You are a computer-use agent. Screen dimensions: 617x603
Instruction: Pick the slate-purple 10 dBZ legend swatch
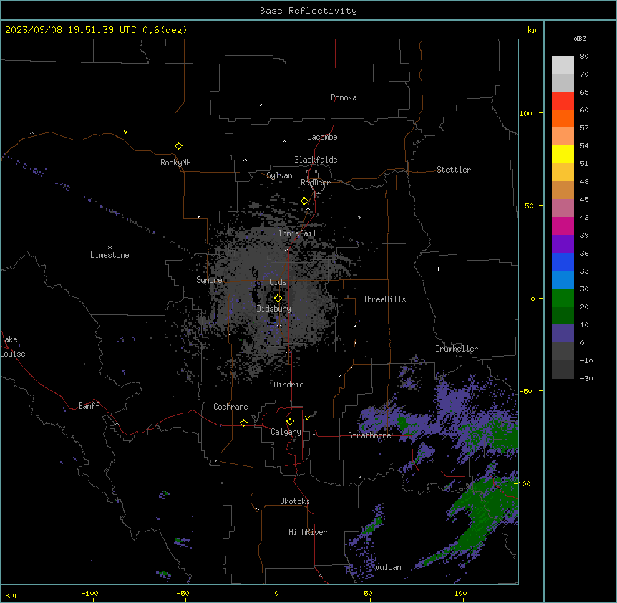563,334
